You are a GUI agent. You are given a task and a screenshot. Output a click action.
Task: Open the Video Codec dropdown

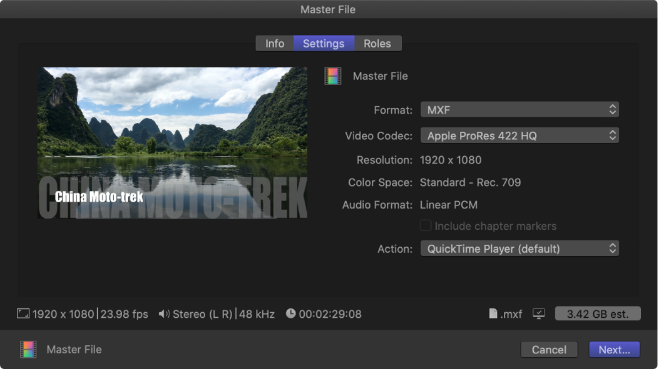519,136
